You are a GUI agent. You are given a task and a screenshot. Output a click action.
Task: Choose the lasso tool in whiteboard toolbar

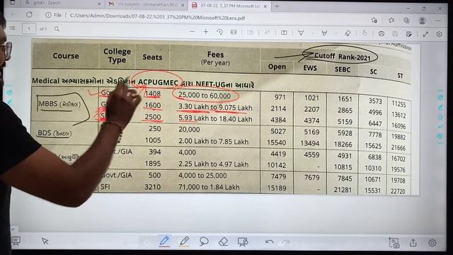(204, 241)
